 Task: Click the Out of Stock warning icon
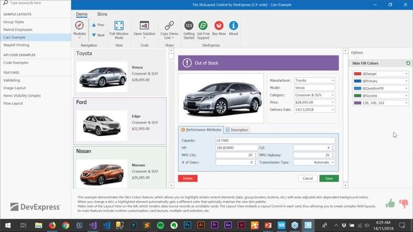click(x=187, y=63)
